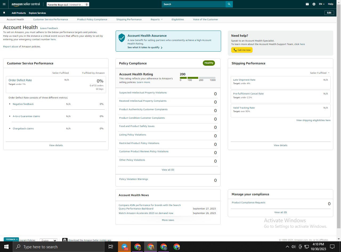Click the Amazon Seller Central logo

pos(26,4)
